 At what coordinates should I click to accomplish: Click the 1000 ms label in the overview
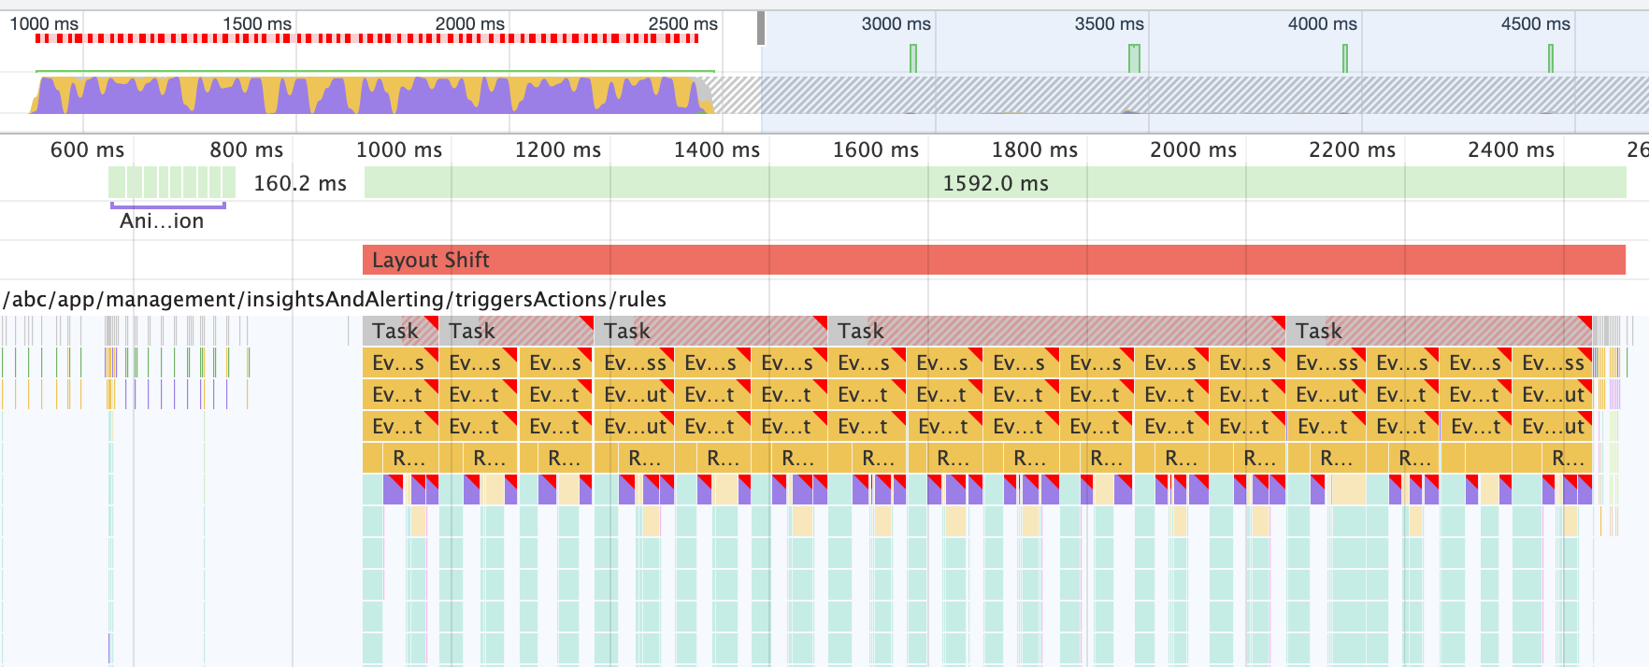click(44, 23)
